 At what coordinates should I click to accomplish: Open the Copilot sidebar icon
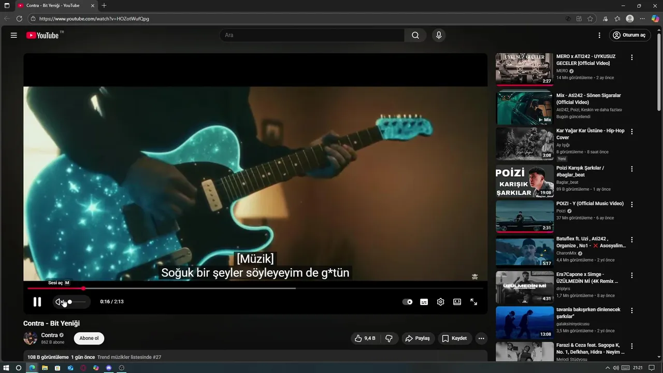(655, 19)
